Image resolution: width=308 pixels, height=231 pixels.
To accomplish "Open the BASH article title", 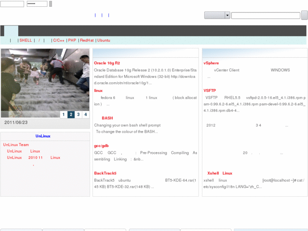I will tap(107, 118).
